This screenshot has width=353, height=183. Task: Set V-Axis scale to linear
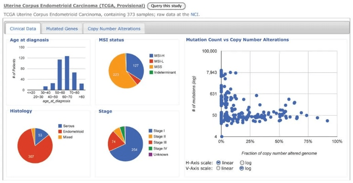tap(218, 168)
